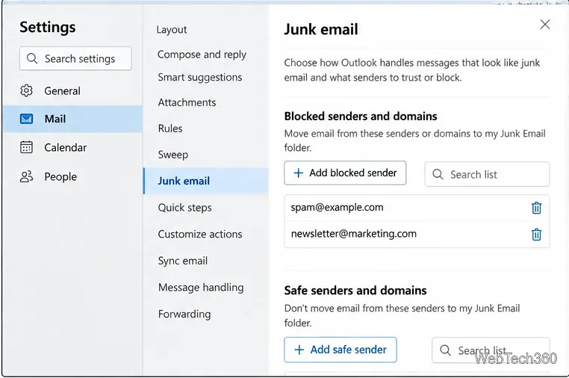Select the Mail settings category
The height and width of the screenshot is (378, 569).
coord(72,119)
